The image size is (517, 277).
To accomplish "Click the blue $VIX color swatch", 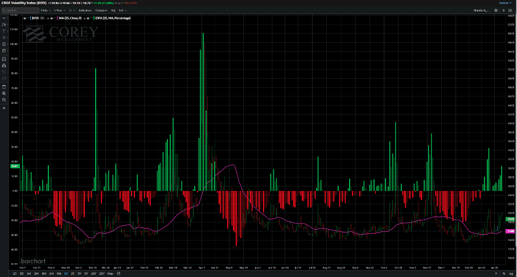I will (x=30, y=18).
